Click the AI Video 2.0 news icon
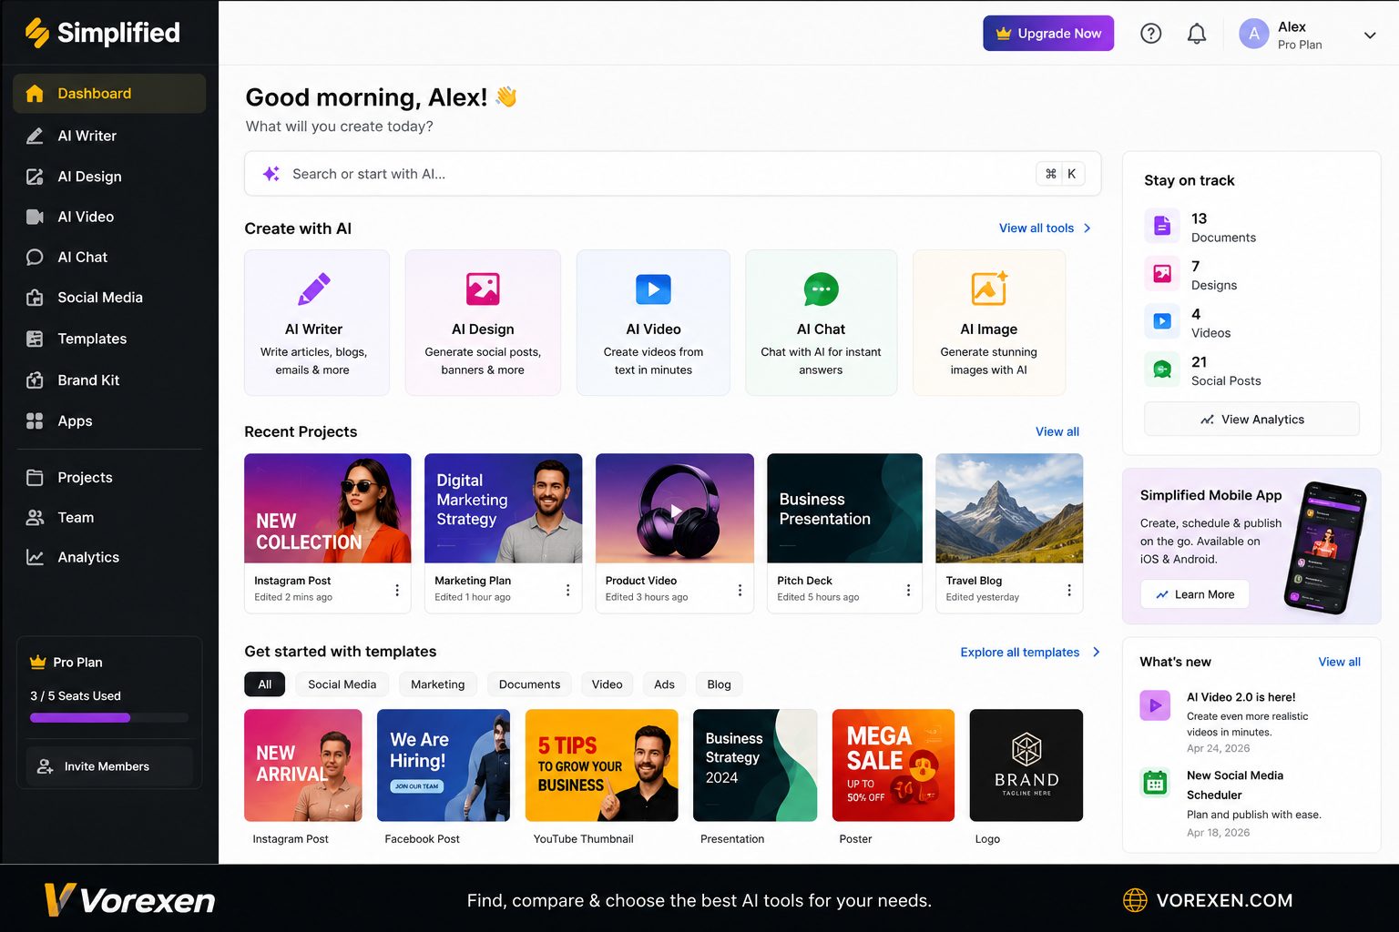1399x932 pixels. click(x=1155, y=705)
